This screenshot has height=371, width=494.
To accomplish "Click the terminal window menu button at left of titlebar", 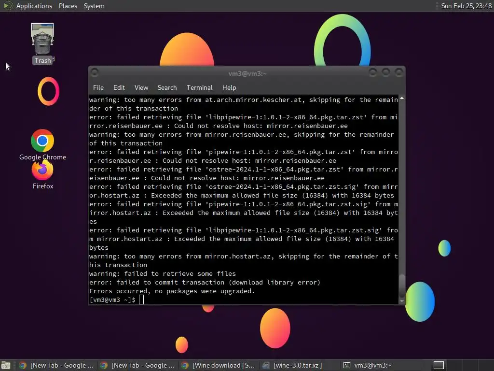I will pyautogui.click(x=95, y=73).
